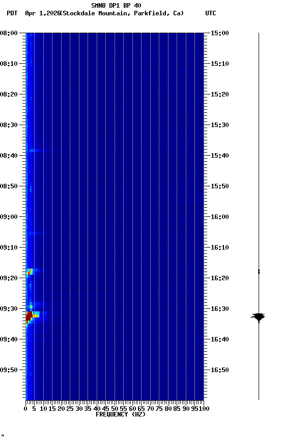Click the FREQUENCY (HZ) axis title

pos(121,414)
